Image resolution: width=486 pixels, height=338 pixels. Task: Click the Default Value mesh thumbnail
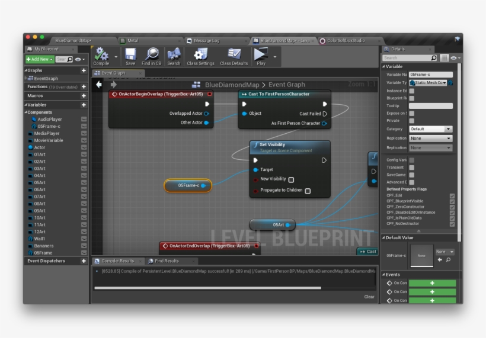pyautogui.click(x=422, y=255)
